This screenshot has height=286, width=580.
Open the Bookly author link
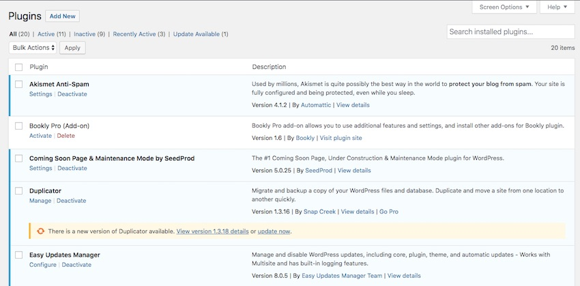[305, 138]
